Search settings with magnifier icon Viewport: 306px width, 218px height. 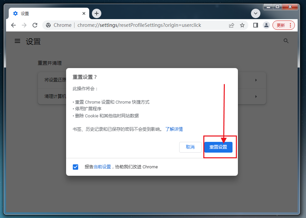286,41
